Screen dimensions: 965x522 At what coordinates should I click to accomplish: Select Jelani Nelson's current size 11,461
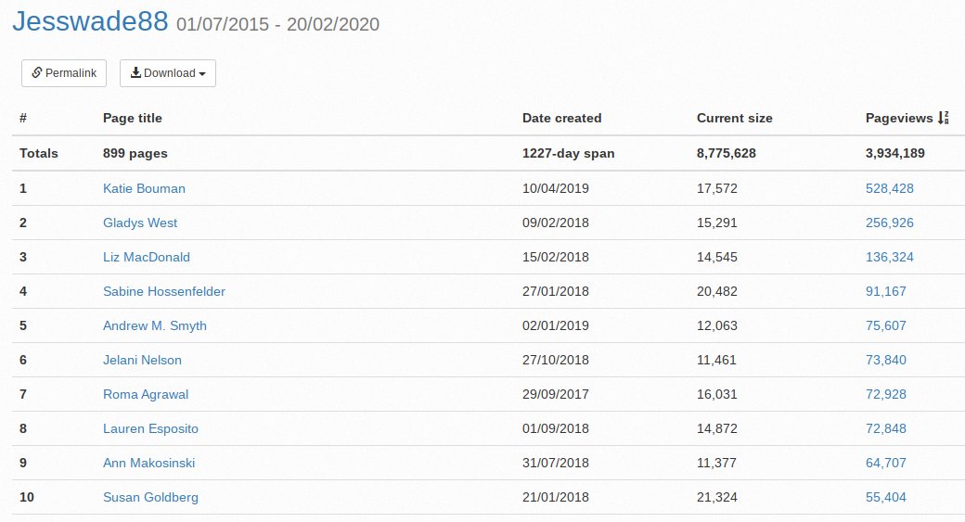(716, 361)
